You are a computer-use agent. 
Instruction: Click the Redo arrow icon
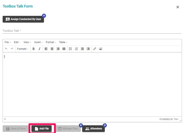point(12,49)
